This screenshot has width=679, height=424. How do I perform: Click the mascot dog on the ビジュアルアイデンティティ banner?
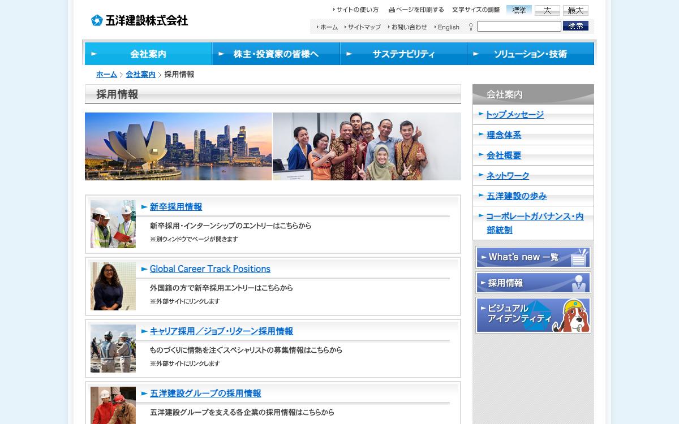pyautogui.click(x=571, y=315)
